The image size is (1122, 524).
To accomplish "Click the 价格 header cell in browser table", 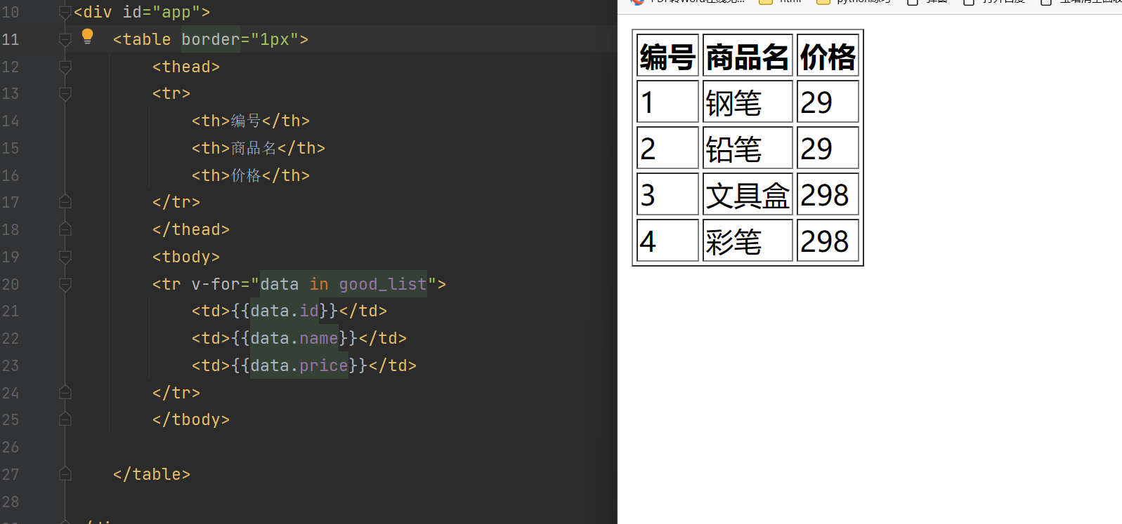I will click(x=828, y=55).
